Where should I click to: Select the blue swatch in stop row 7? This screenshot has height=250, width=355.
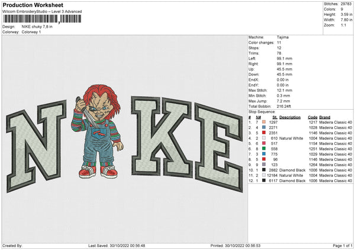coord(263,154)
